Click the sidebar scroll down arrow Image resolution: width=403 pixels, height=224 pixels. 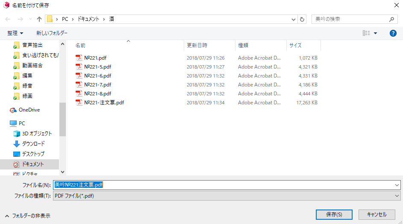click(x=62, y=172)
